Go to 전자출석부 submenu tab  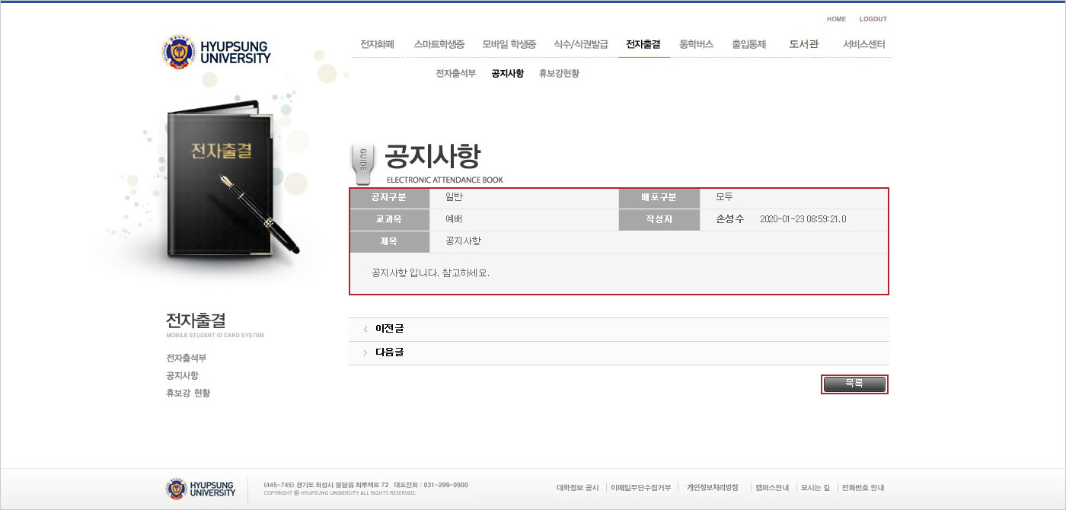click(455, 74)
